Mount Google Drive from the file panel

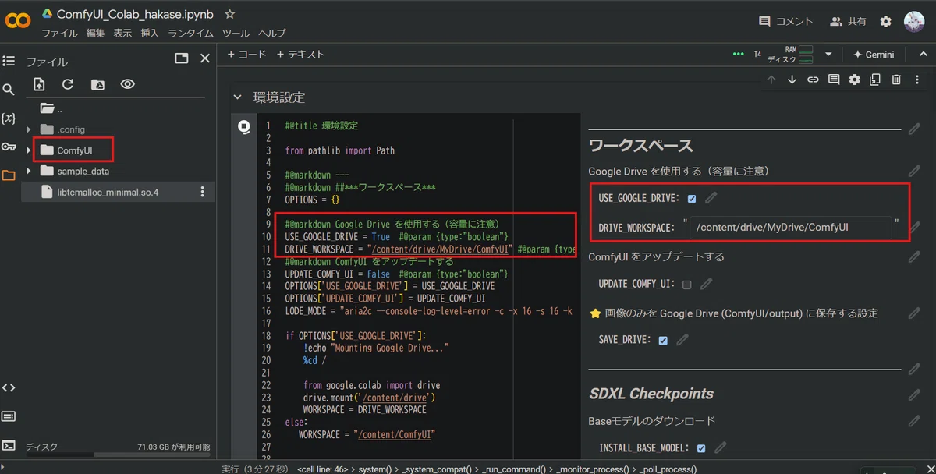click(97, 84)
